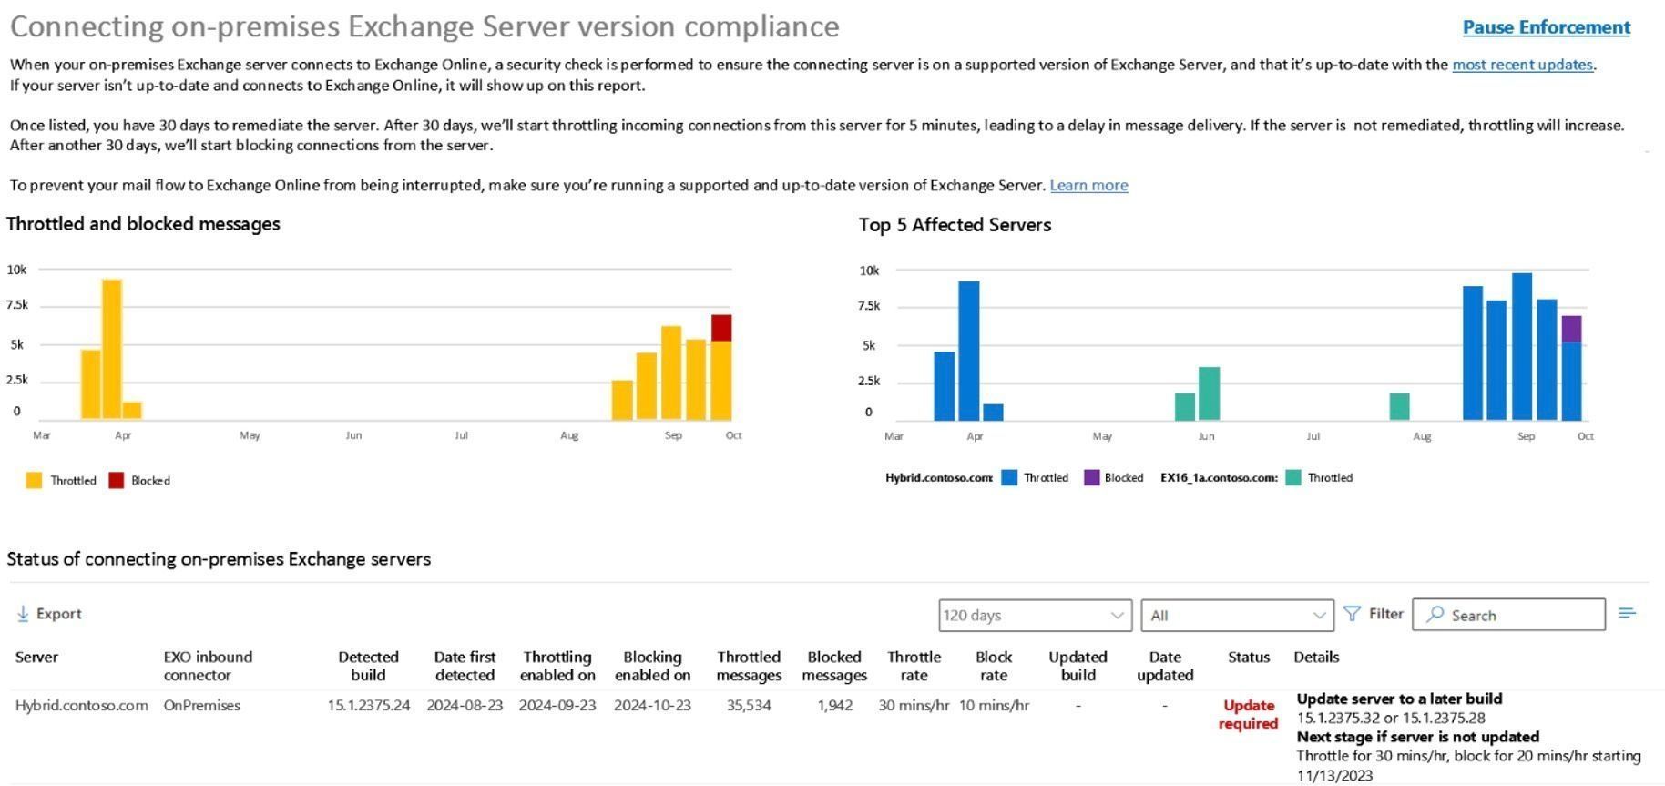1665x786 pixels.
Task: Click the Export download icon
Action: pyautogui.click(x=23, y=615)
